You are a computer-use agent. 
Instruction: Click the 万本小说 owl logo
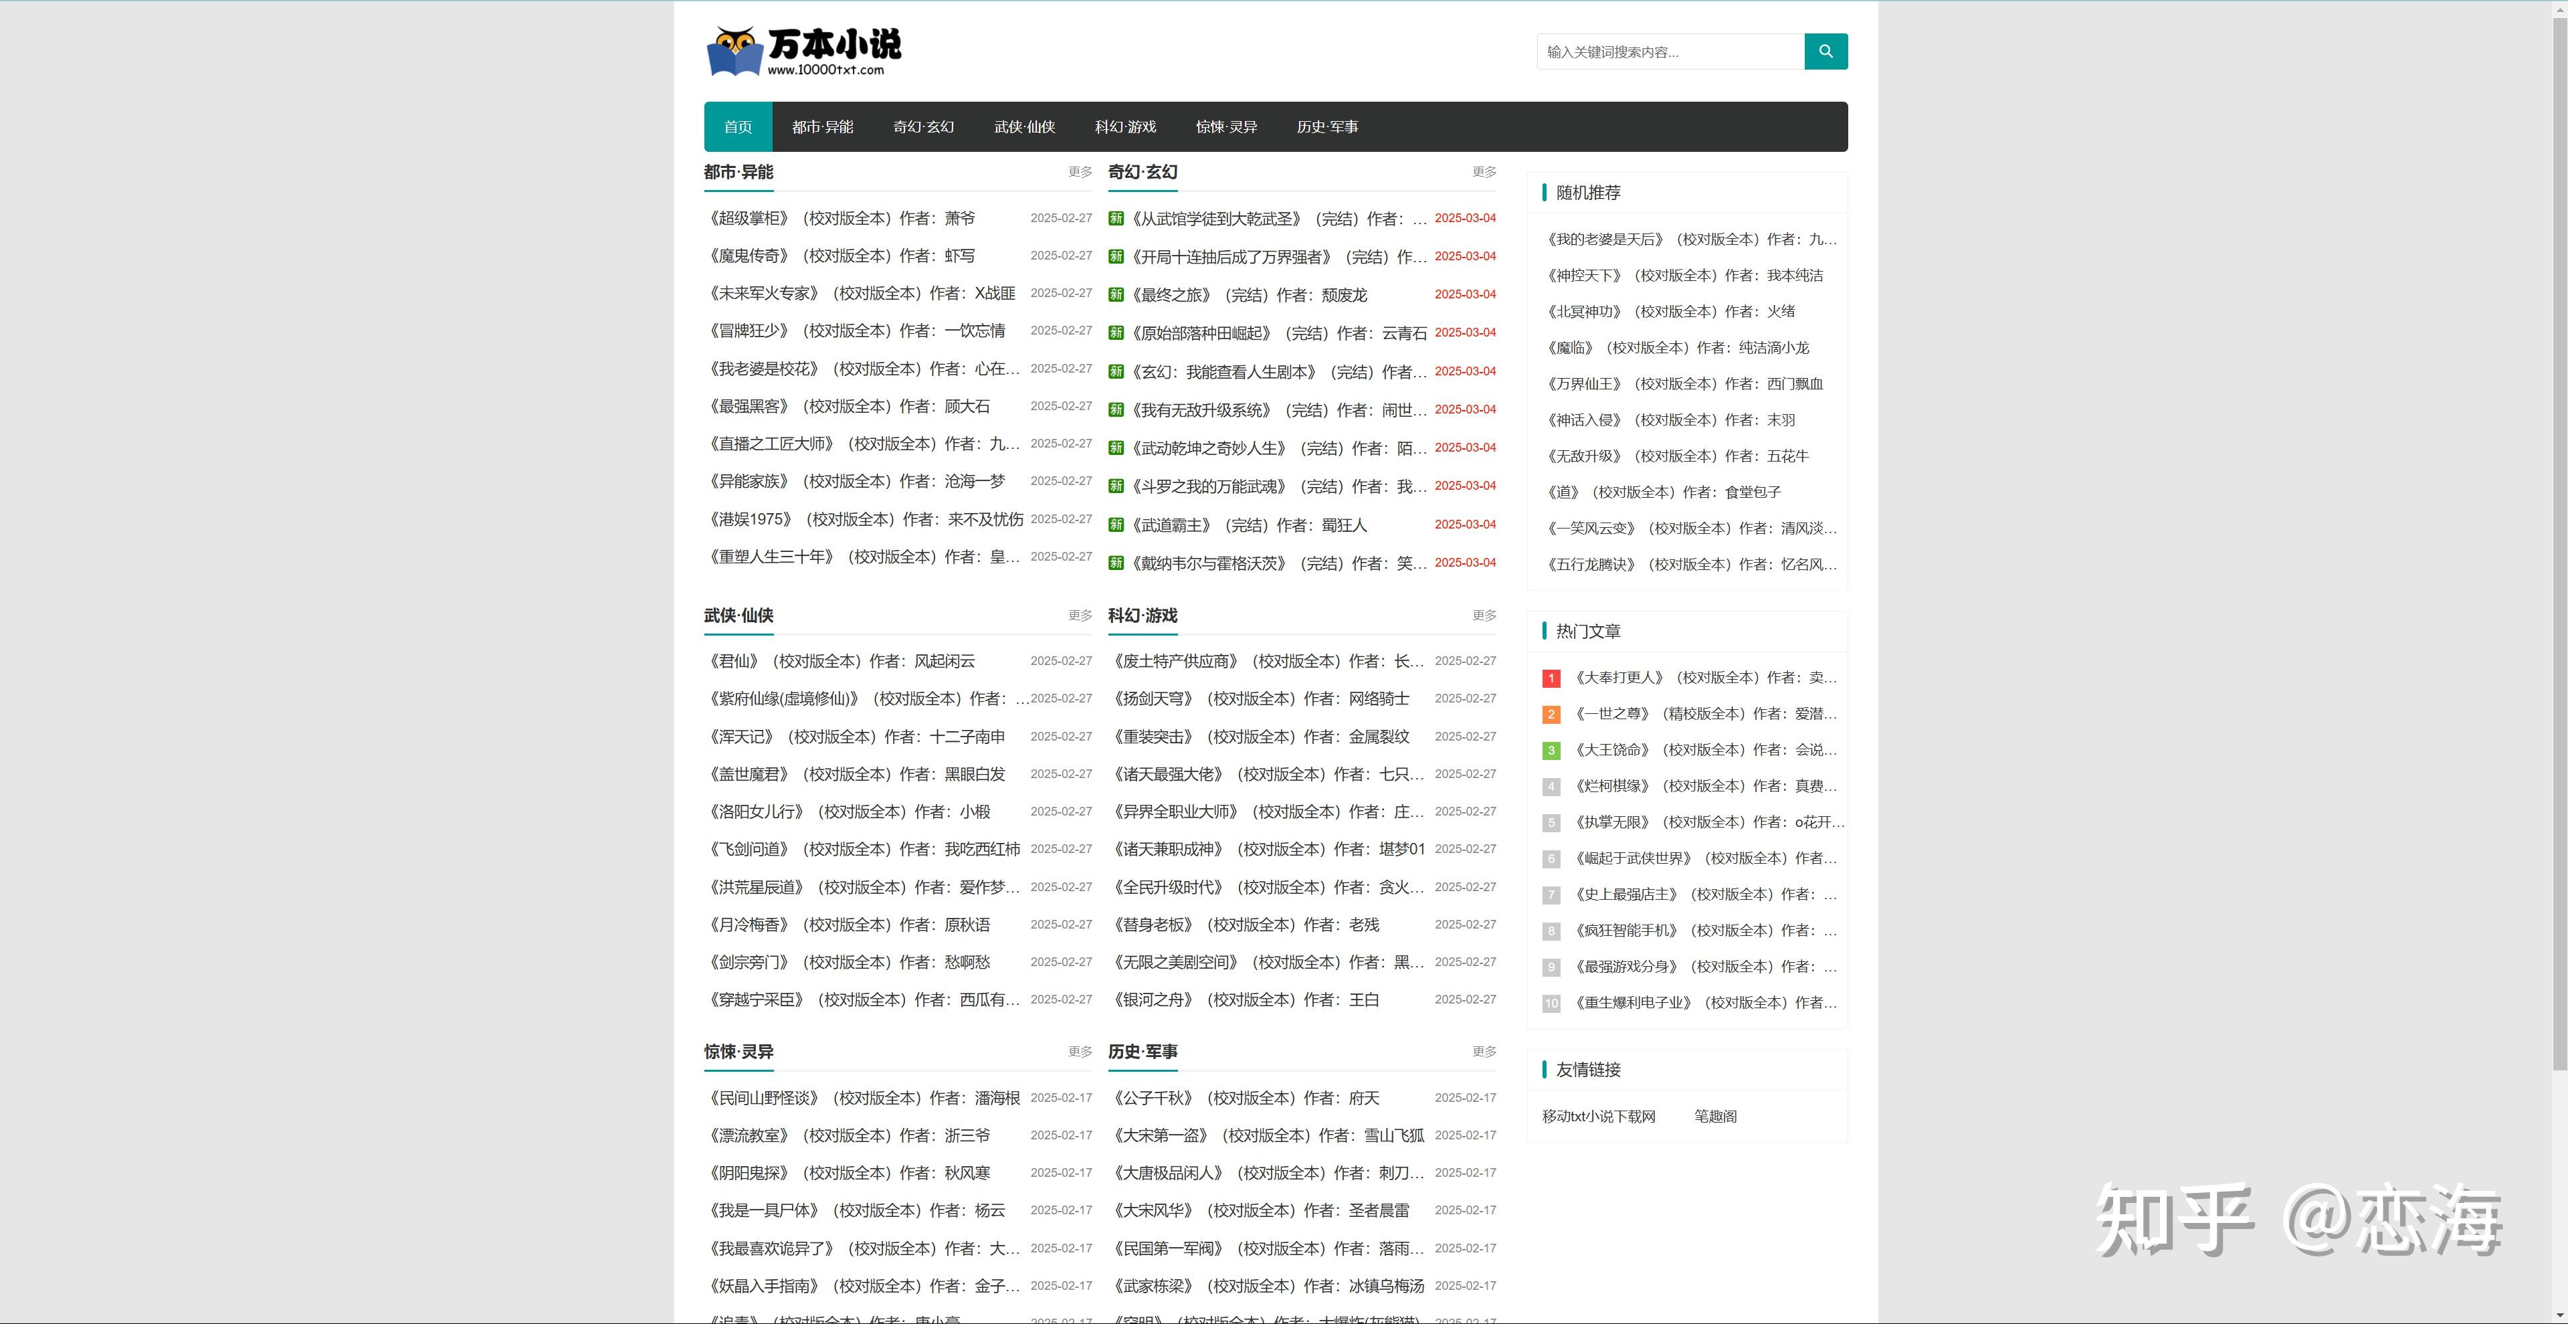tap(803, 52)
